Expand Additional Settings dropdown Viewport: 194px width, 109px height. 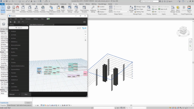click(93, 11)
